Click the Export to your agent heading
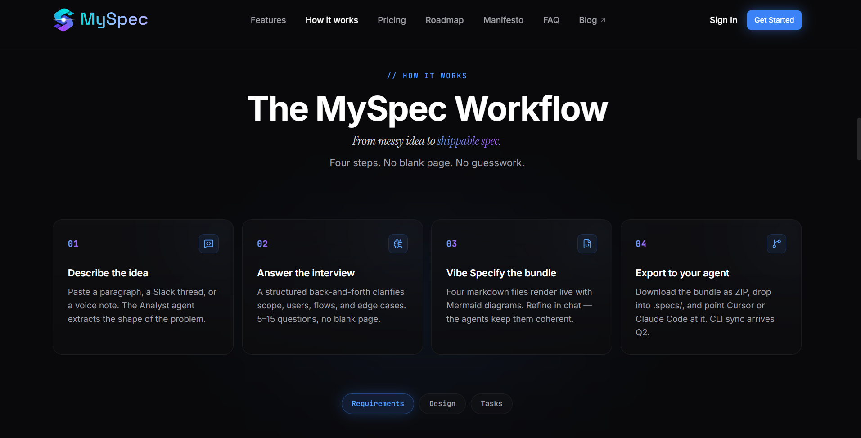Screen dimensions: 861x438 click(x=682, y=273)
